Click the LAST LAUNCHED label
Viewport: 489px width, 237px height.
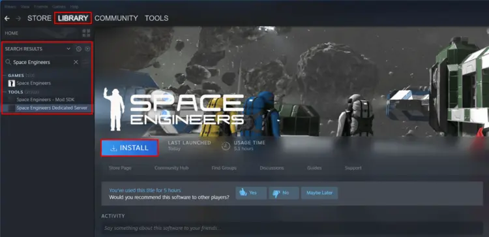pyautogui.click(x=189, y=143)
